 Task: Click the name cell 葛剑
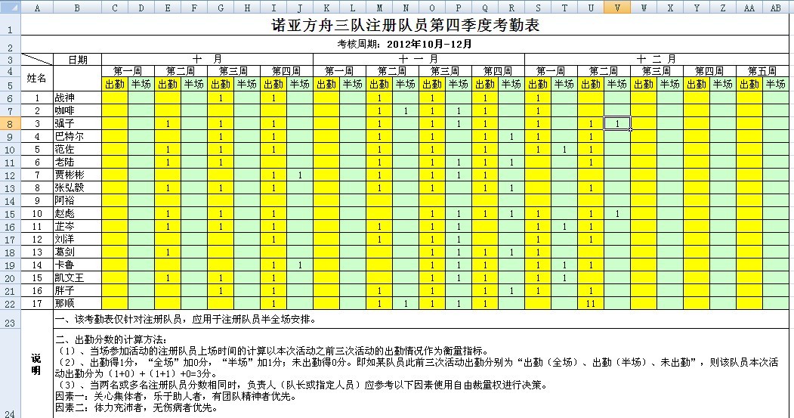[x=78, y=252]
